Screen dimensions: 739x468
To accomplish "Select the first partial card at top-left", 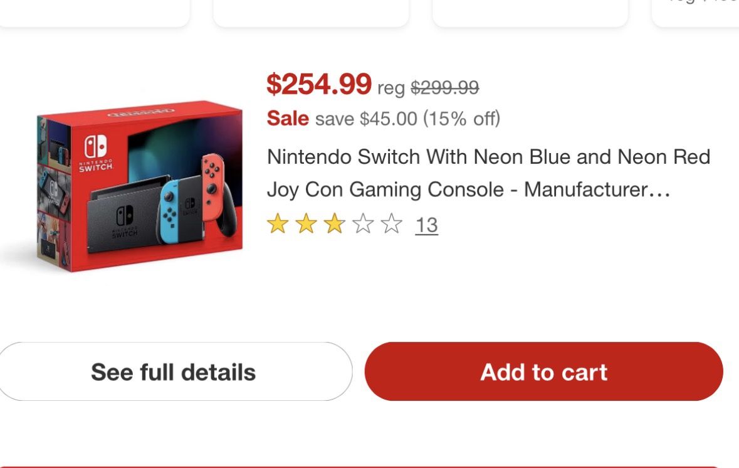I will [94, 13].
